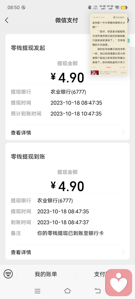Tap the Android home navigation icon
The image size is (135, 299).
pyautogui.click(x=67, y=291)
